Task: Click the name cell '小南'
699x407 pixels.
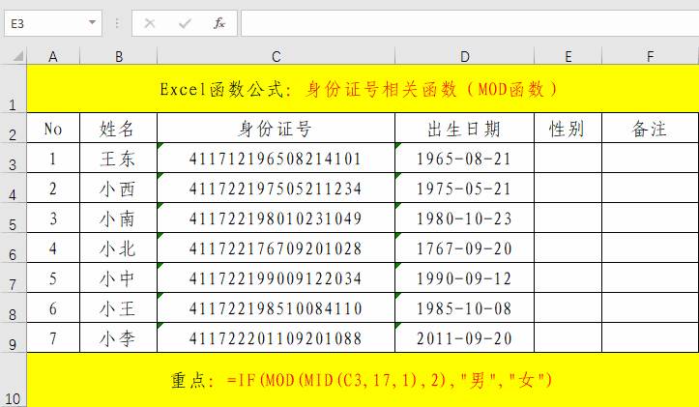Action: (x=119, y=218)
